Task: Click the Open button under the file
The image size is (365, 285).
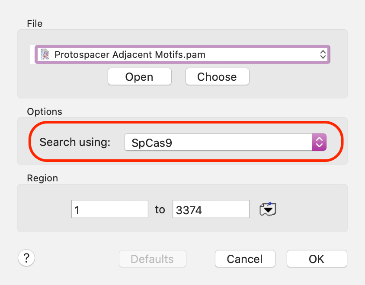Action: [x=140, y=76]
